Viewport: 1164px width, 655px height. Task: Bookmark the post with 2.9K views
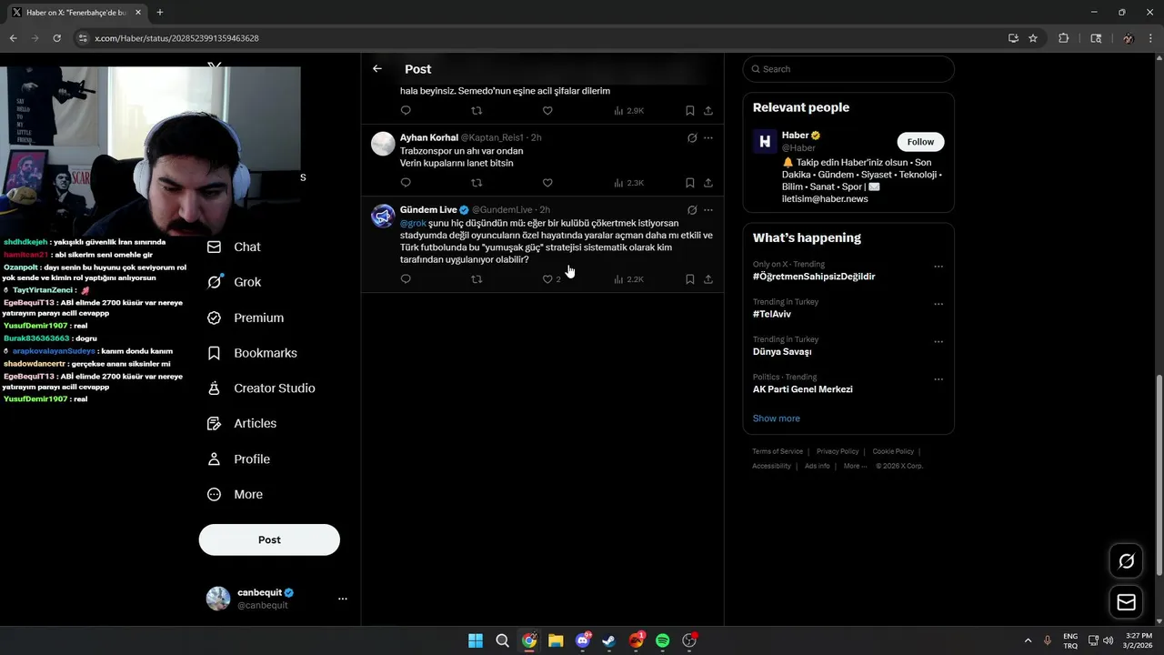690,111
